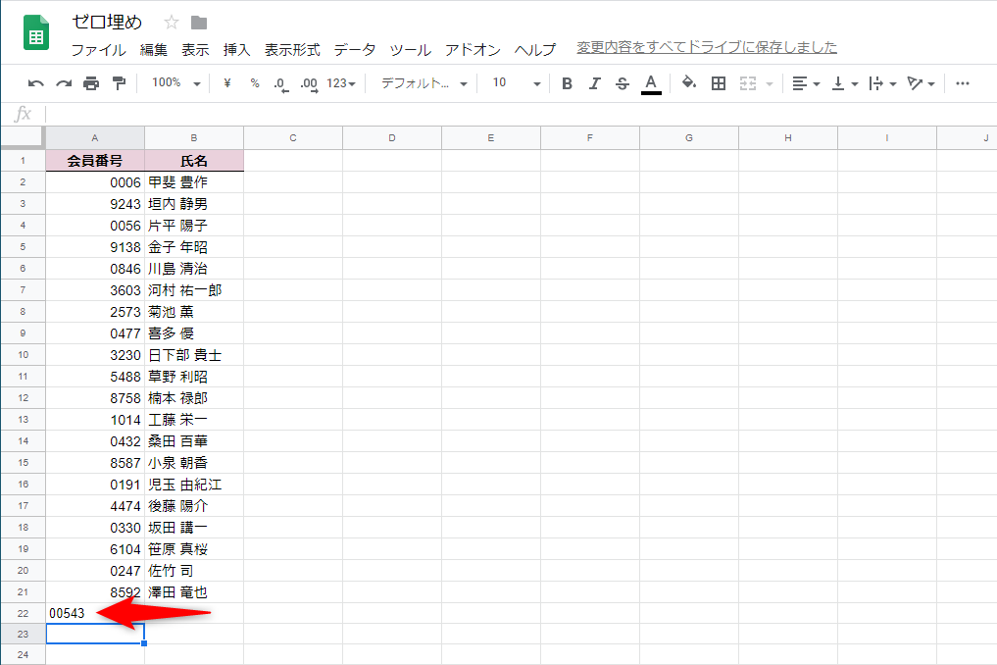This screenshot has width=997, height=665.
Task: Open the 挿入 menu
Action: click(236, 50)
